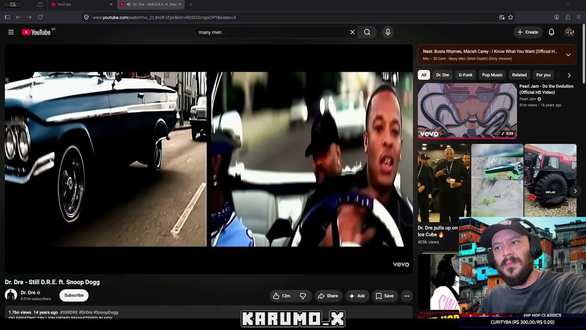The image size is (586, 330).
Task: Open the Dr. Dre channel avatar
Action: (x=11, y=295)
